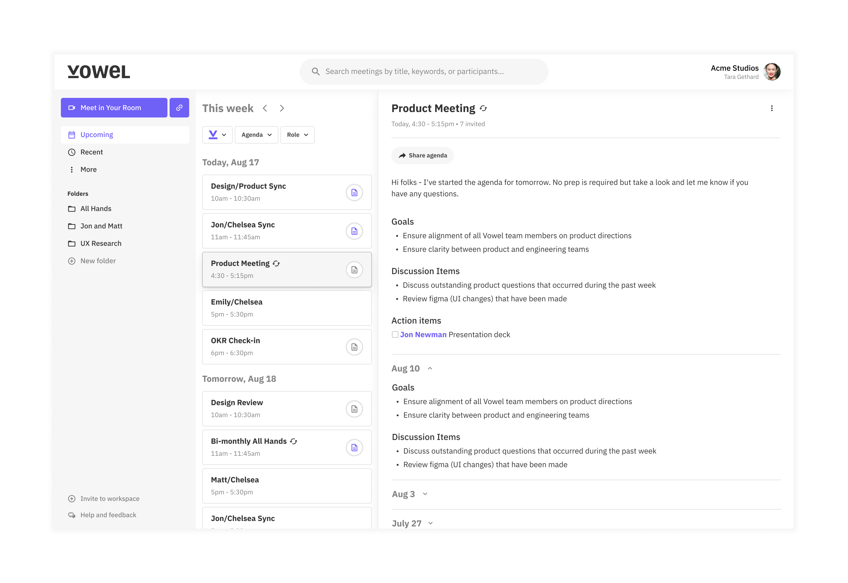This screenshot has height=583, width=848.
Task: Click recurring icon on Bi-monthly All Hands
Action: (x=294, y=442)
